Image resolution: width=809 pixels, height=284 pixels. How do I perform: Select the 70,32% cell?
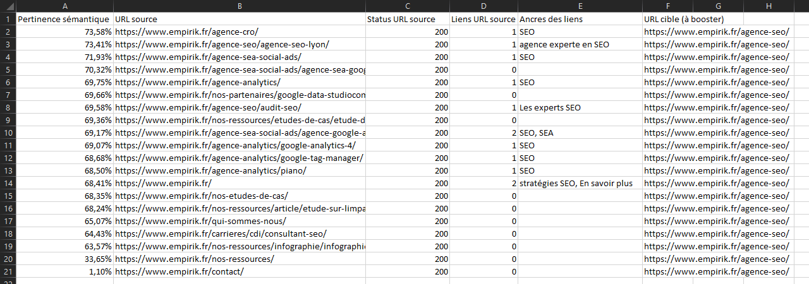pos(64,69)
